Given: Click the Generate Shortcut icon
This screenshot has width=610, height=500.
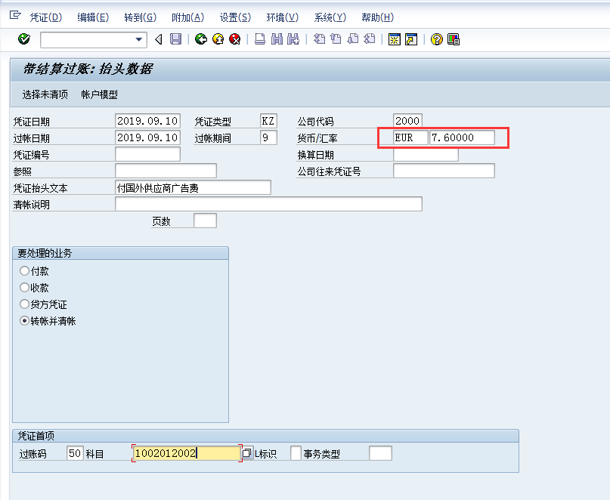Looking at the screenshot, I should coord(411,39).
